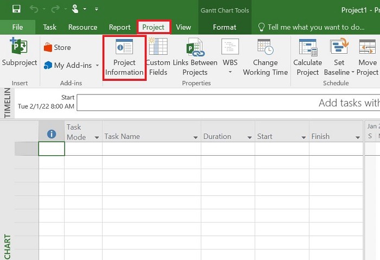Open the Project Information dialog
The image size is (380, 260).
(124, 58)
